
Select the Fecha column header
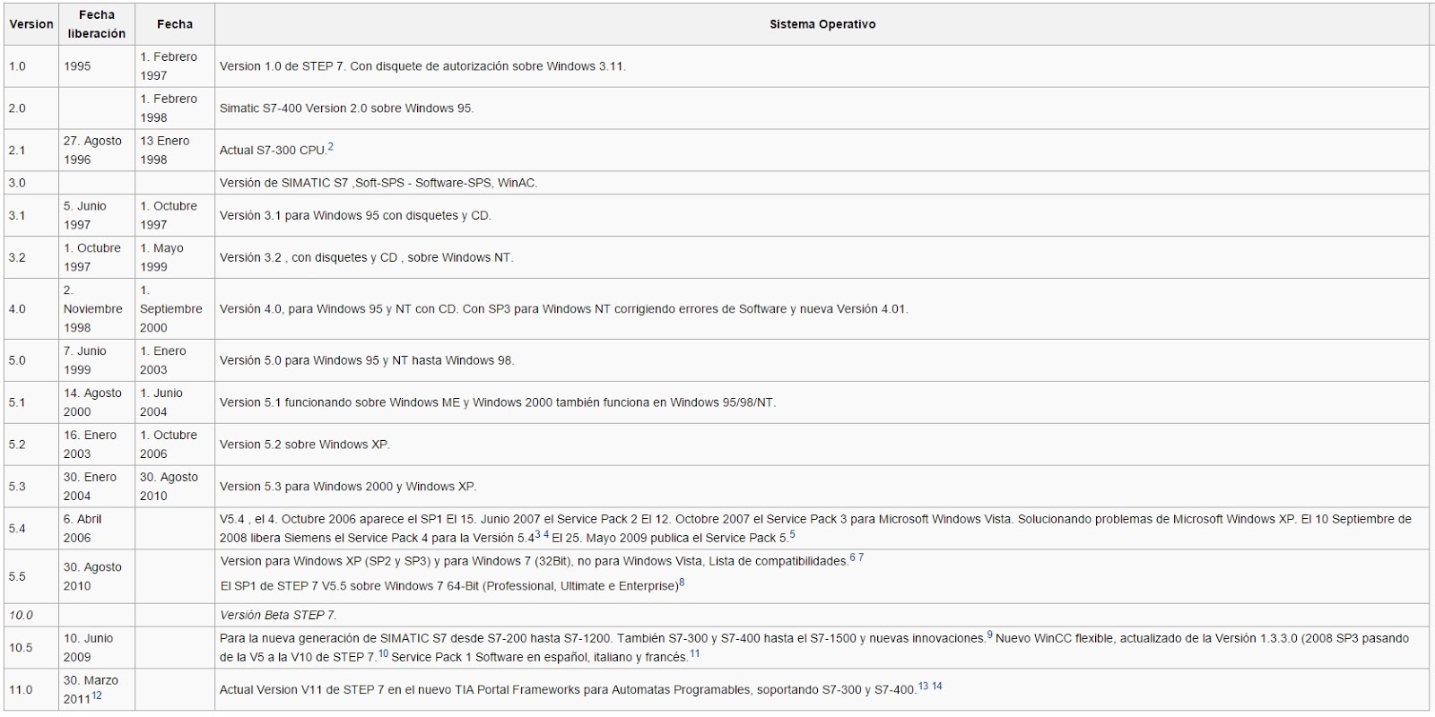[175, 24]
